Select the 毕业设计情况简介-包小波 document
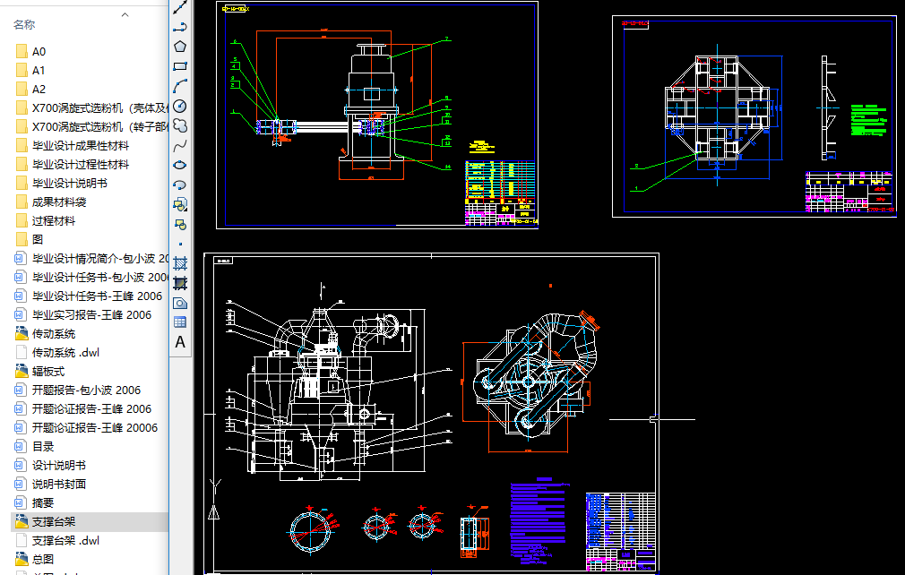The image size is (905, 575). pyautogui.click(x=90, y=258)
